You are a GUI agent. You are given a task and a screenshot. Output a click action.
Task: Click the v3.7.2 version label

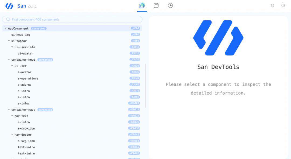click(x=32, y=6)
